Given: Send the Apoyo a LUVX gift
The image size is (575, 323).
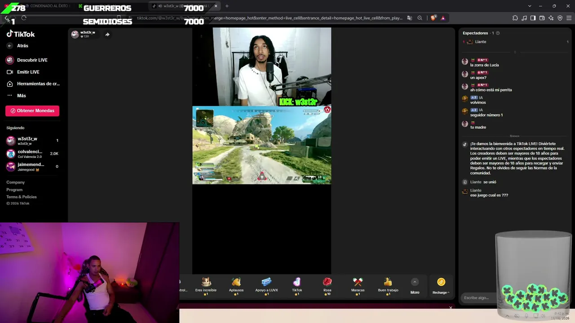Looking at the screenshot, I should pyautogui.click(x=266, y=286).
